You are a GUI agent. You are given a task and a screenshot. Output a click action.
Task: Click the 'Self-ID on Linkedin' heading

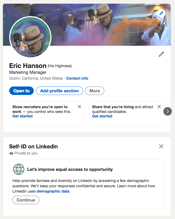(x=34, y=146)
